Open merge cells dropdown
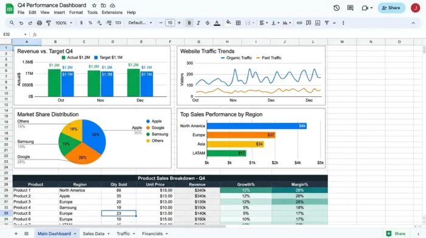This screenshot has height=238, width=426. tap(250, 23)
